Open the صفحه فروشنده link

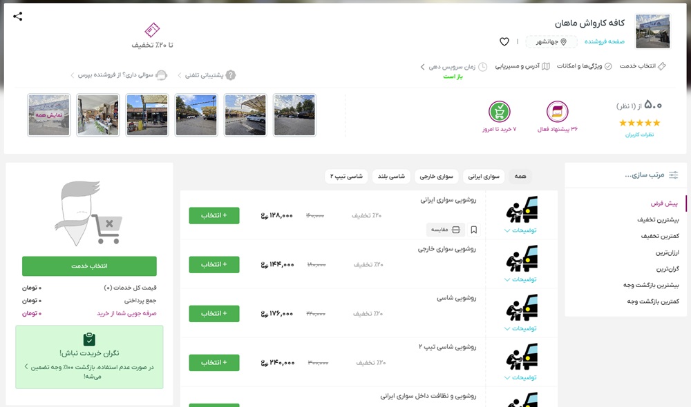coord(604,41)
